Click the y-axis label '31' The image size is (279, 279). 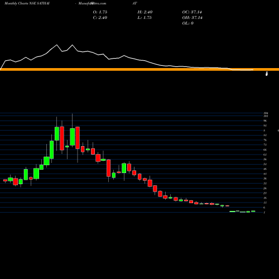pos(265,184)
